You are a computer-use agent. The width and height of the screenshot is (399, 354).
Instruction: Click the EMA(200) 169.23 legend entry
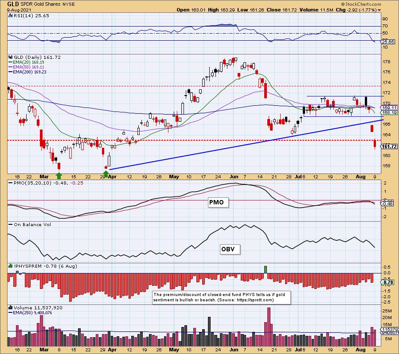tap(27, 72)
